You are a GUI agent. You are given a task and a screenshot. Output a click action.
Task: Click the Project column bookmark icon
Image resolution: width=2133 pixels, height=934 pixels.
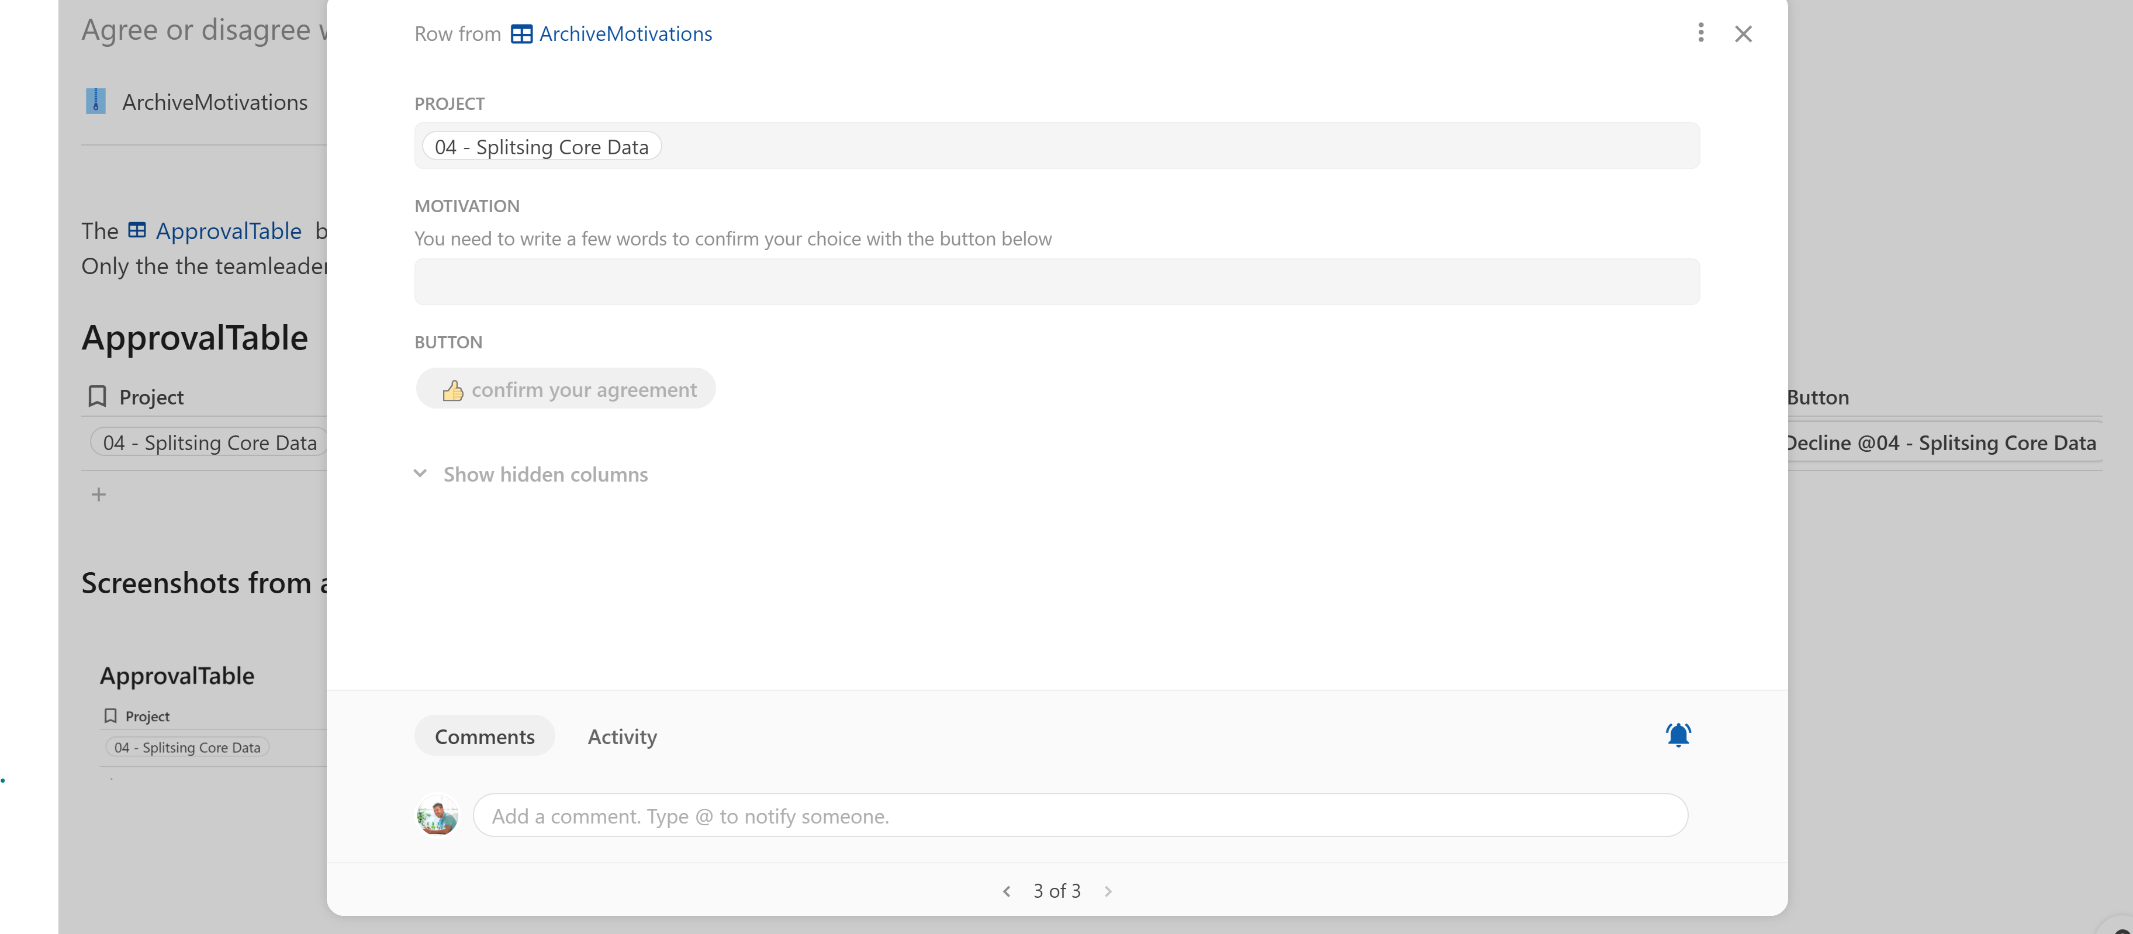click(97, 397)
